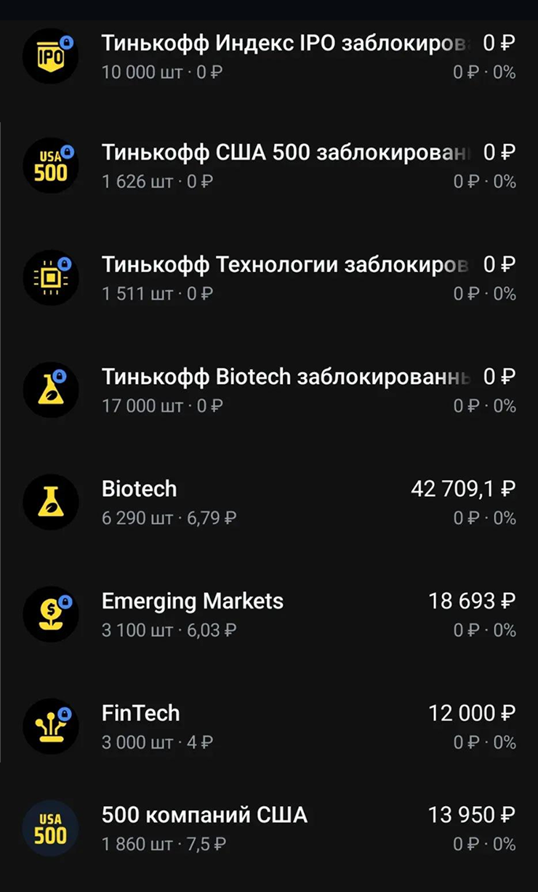Tap 3 000 шт · 4 ₽ details
The height and width of the screenshot is (892, 538).
tap(158, 743)
